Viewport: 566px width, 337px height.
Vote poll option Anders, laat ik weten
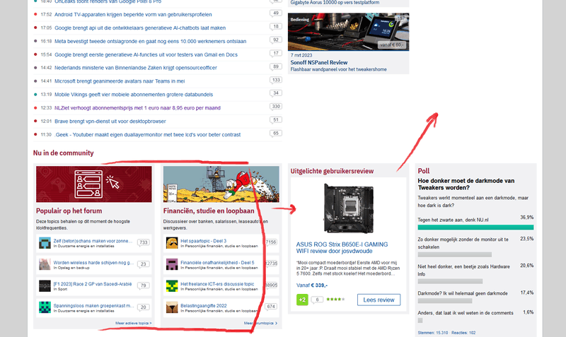466,313
